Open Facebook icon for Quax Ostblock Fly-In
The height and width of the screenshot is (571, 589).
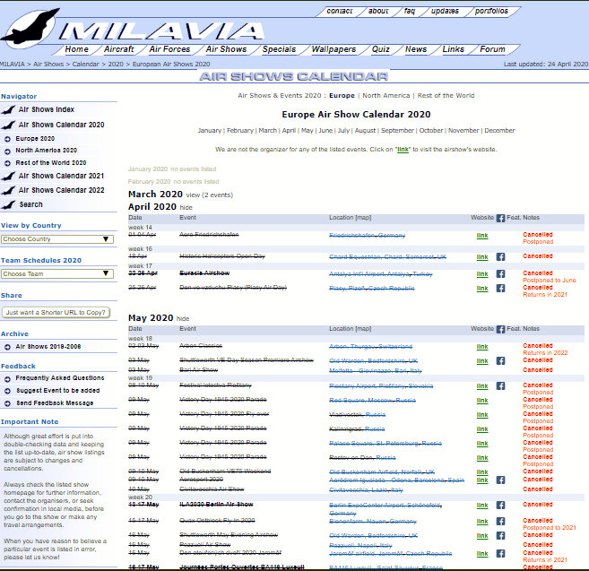tap(500, 522)
